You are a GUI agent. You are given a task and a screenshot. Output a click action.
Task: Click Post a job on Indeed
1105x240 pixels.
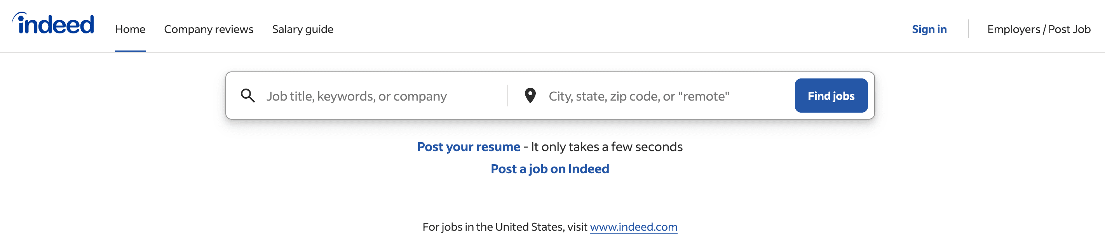pyautogui.click(x=549, y=169)
